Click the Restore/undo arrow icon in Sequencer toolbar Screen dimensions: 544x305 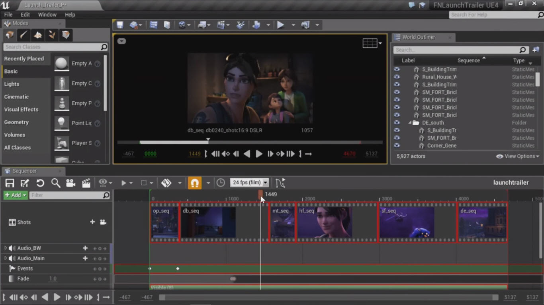click(x=40, y=183)
